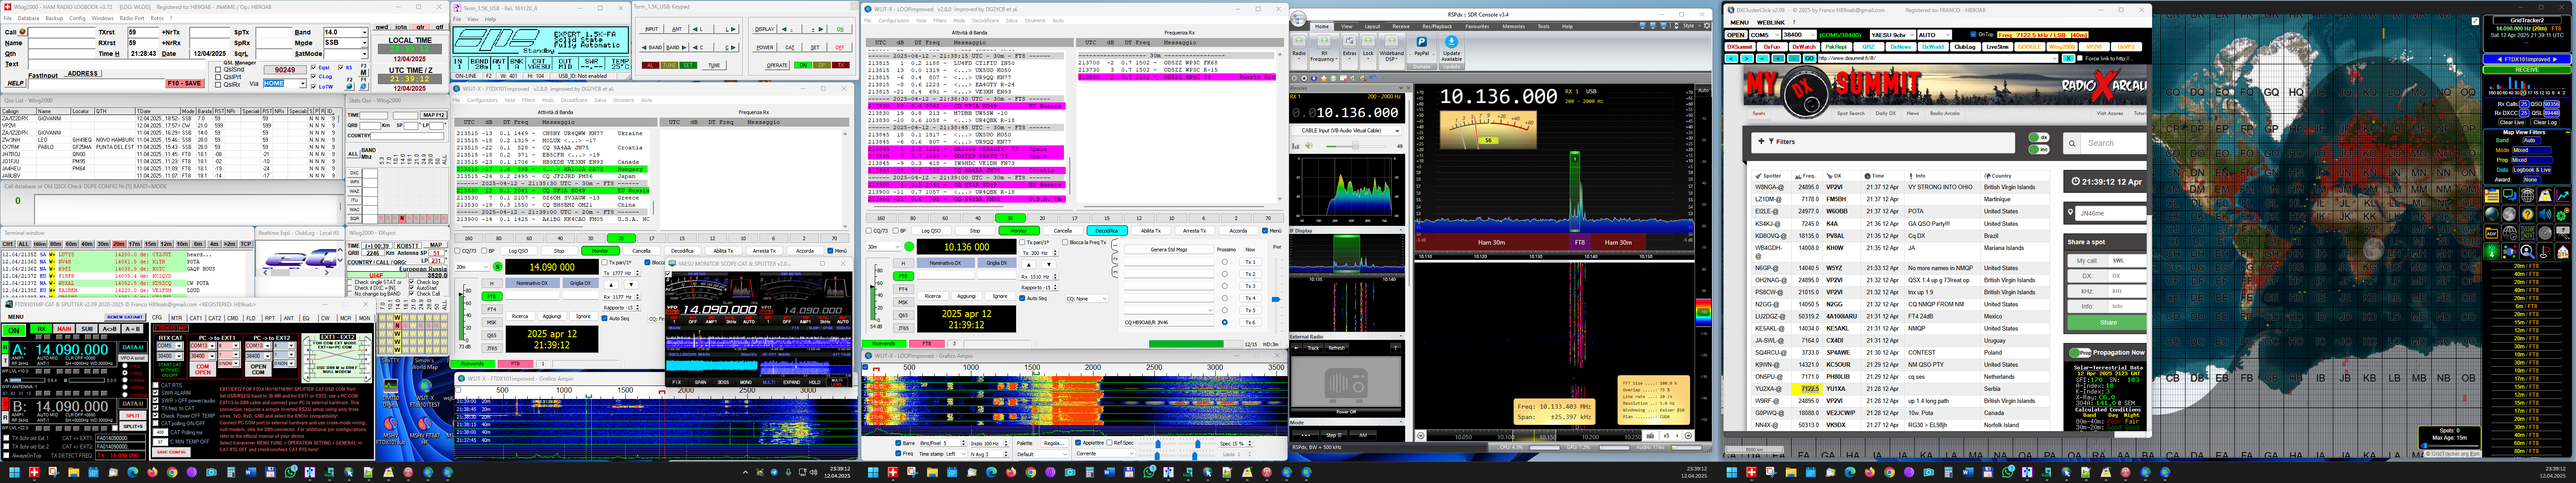Click the Abilita Tx button in WSJT-X

[1151, 231]
